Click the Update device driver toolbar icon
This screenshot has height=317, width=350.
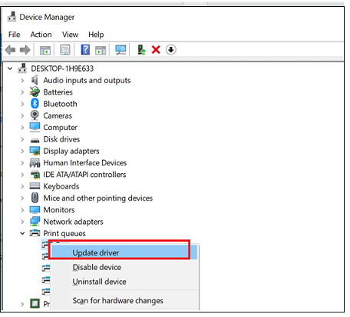tap(141, 50)
